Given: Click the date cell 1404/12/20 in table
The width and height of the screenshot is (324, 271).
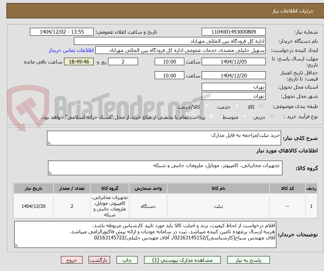Looking at the screenshot, I should 33,206.
